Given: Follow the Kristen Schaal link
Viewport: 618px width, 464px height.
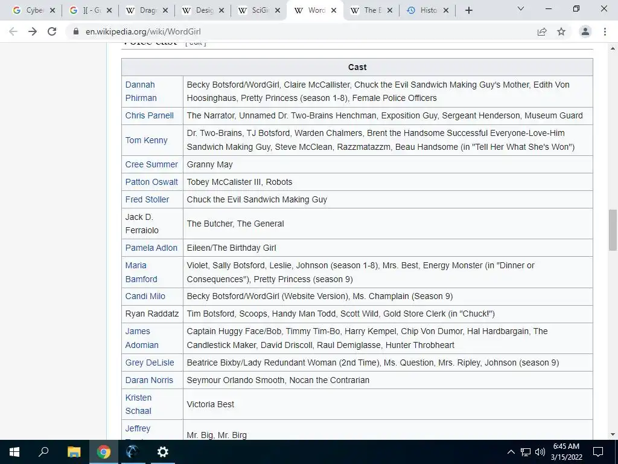Looking at the screenshot, I should (x=138, y=404).
